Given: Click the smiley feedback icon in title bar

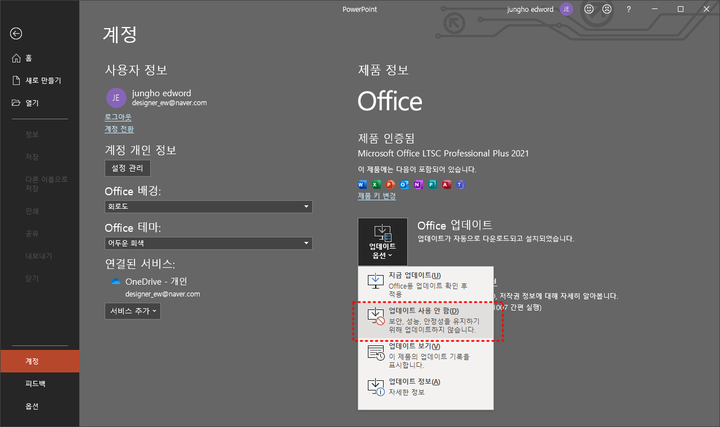Looking at the screenshot, I should (588, 9).
